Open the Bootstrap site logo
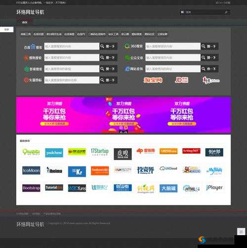 pos(31,188)
